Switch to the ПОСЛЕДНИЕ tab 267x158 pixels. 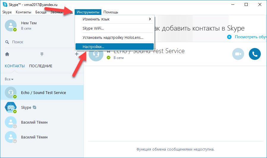[x=41, y=66]
